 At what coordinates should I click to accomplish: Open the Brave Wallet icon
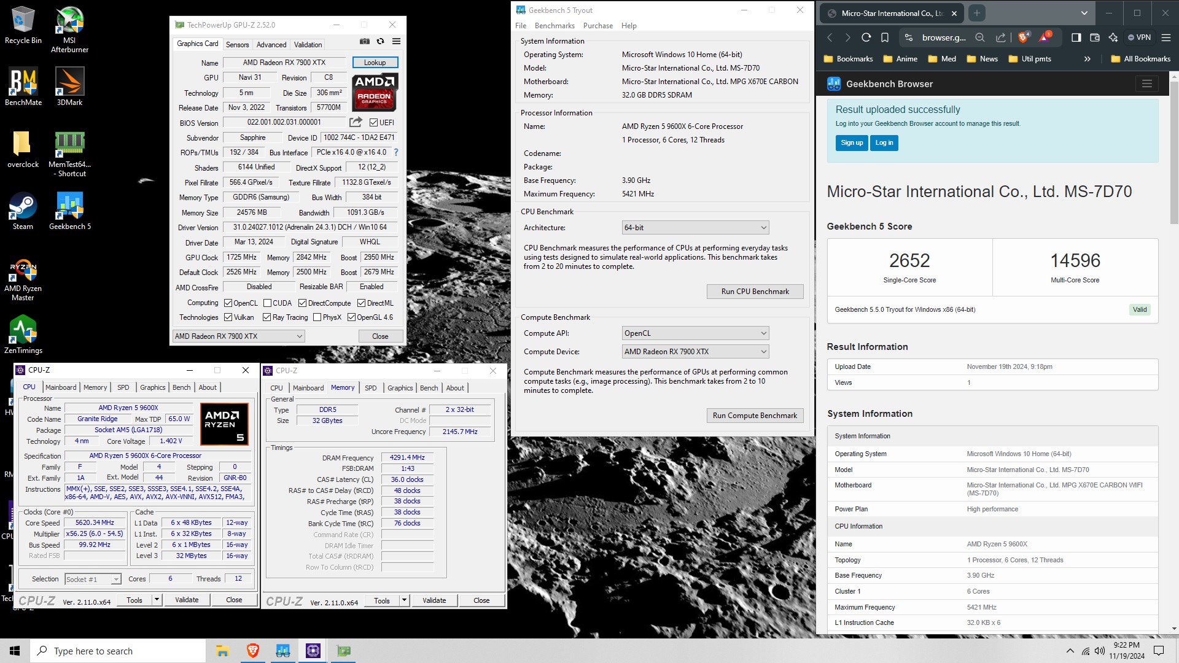(x=1094, y=37)
